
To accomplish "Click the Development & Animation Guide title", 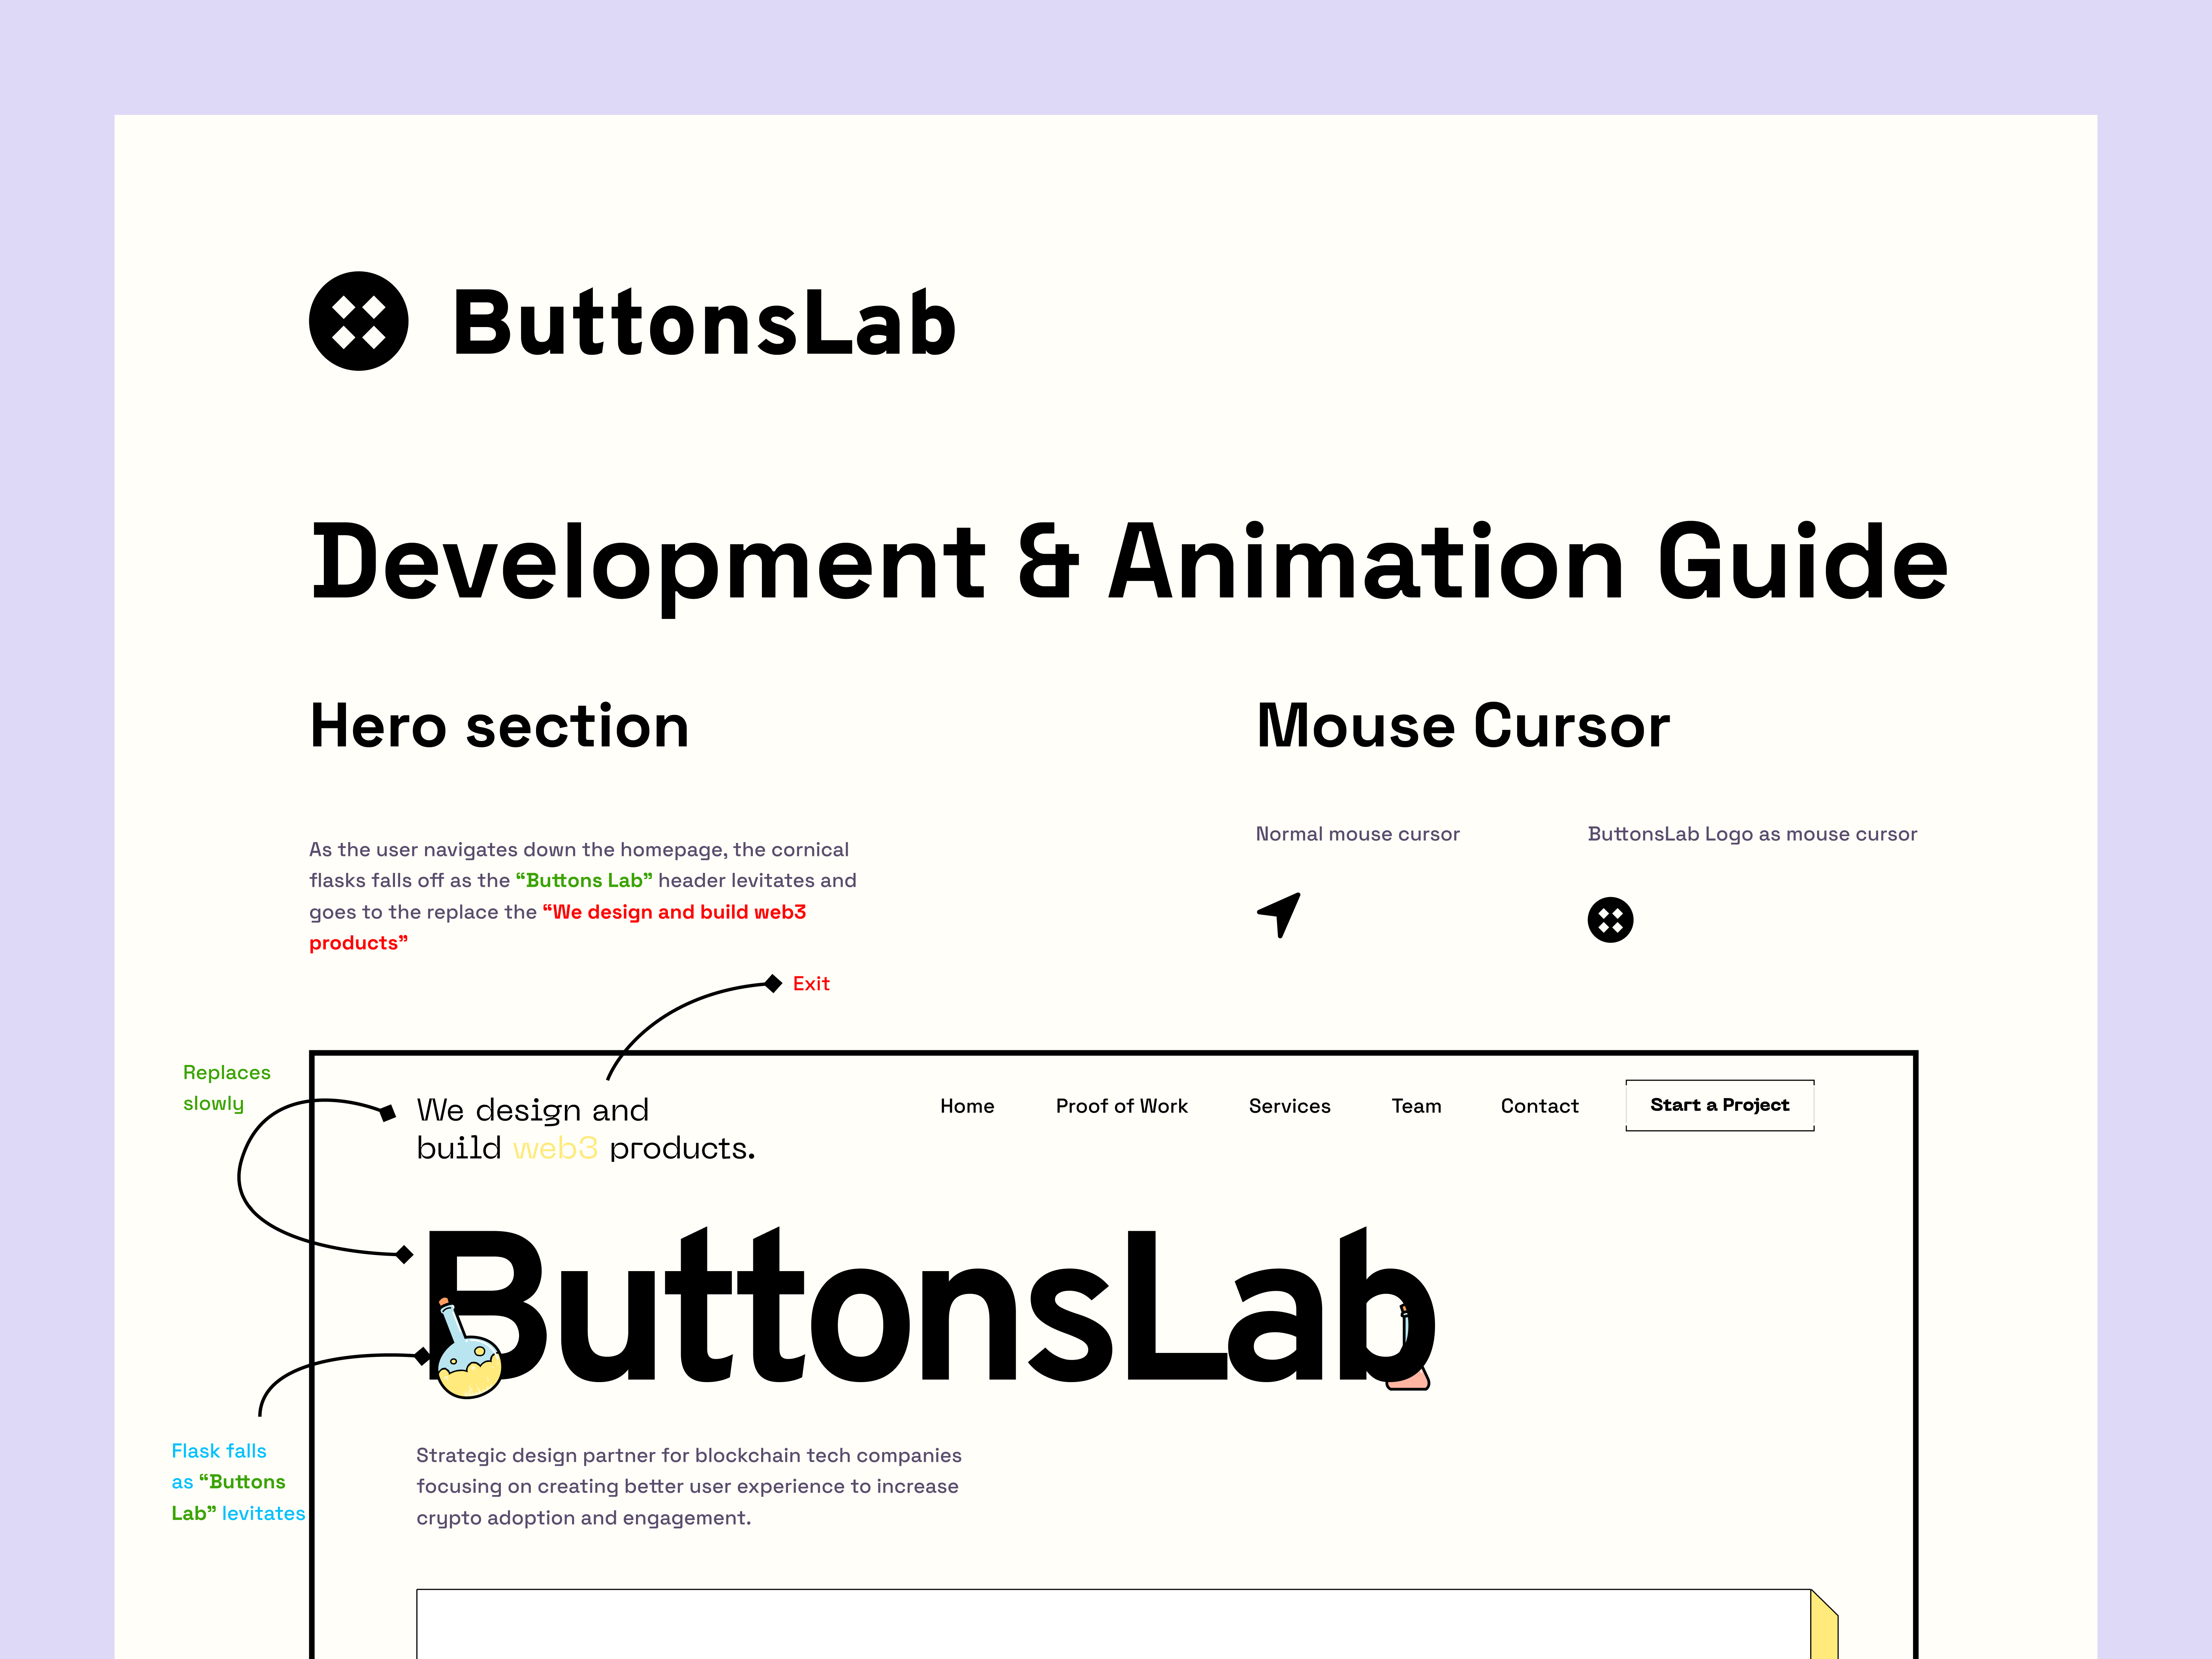I will [1129, 563].
